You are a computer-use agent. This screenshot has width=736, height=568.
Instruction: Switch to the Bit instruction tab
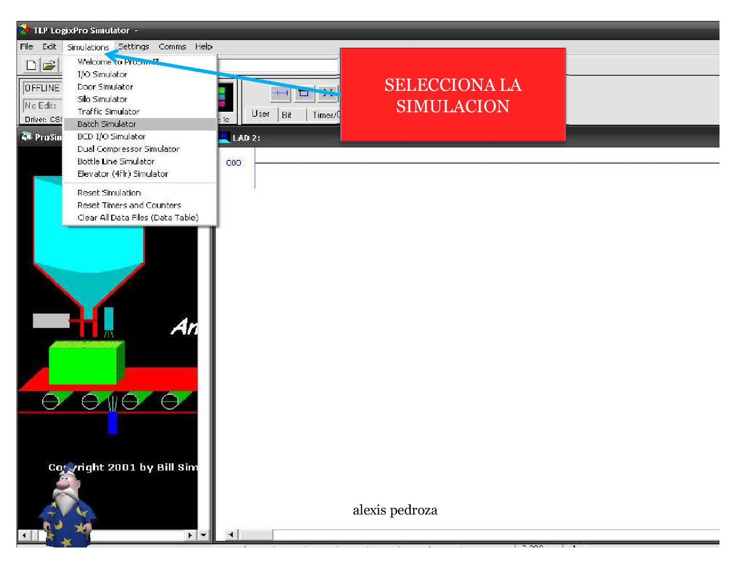[287, 115]
